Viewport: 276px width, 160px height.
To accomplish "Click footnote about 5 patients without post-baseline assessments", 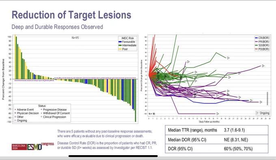I will 105,134.
